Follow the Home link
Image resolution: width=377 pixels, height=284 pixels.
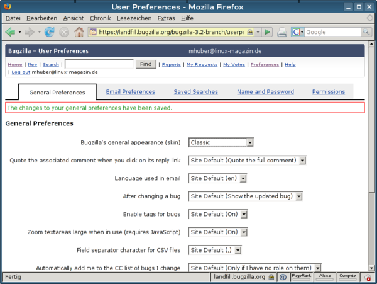[15, 65]
